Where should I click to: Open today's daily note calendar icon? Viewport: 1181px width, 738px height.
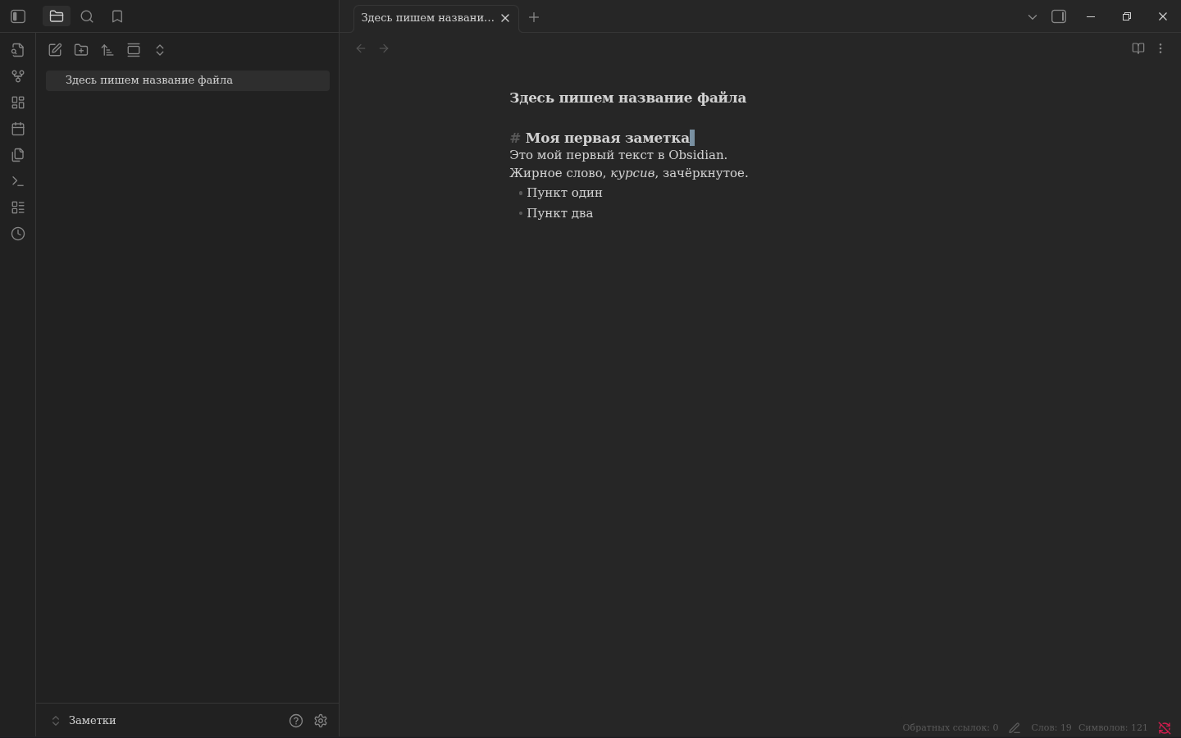point(18,129)
